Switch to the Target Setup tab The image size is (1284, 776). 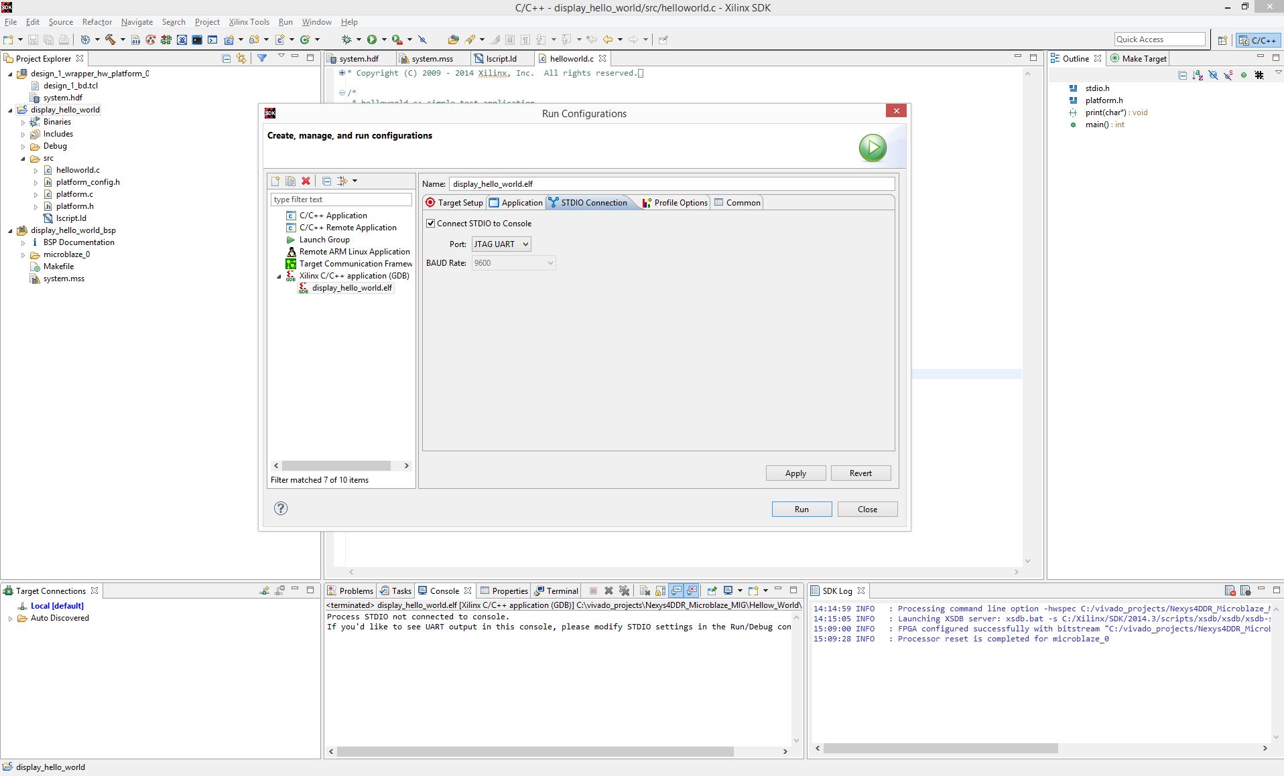pos(454,202)
